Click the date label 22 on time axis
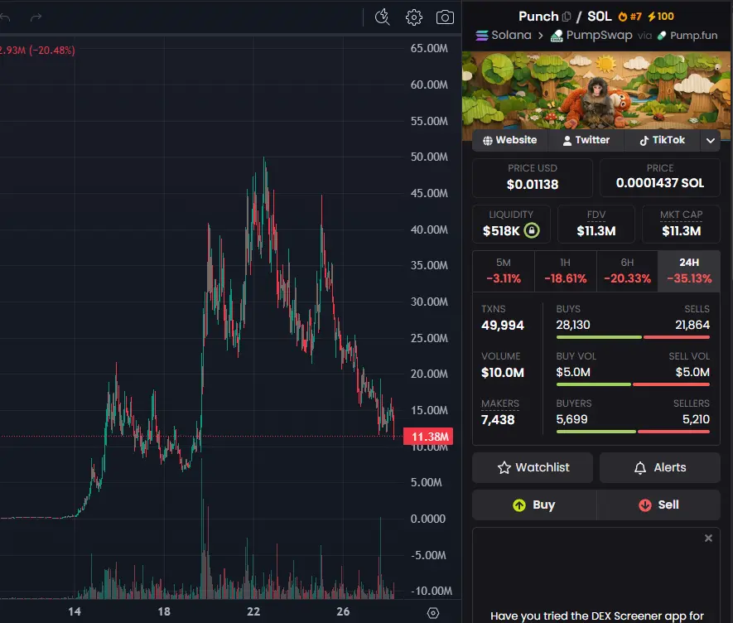The height and width of the screenshot is (623, 733). (x=253, y=611)
